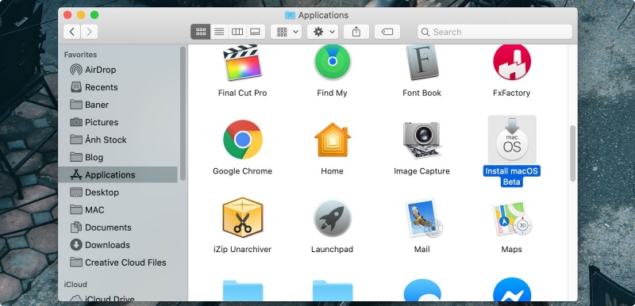
Task: Open the gear Action menu dropdown
Action: click(x=322, y=32)
